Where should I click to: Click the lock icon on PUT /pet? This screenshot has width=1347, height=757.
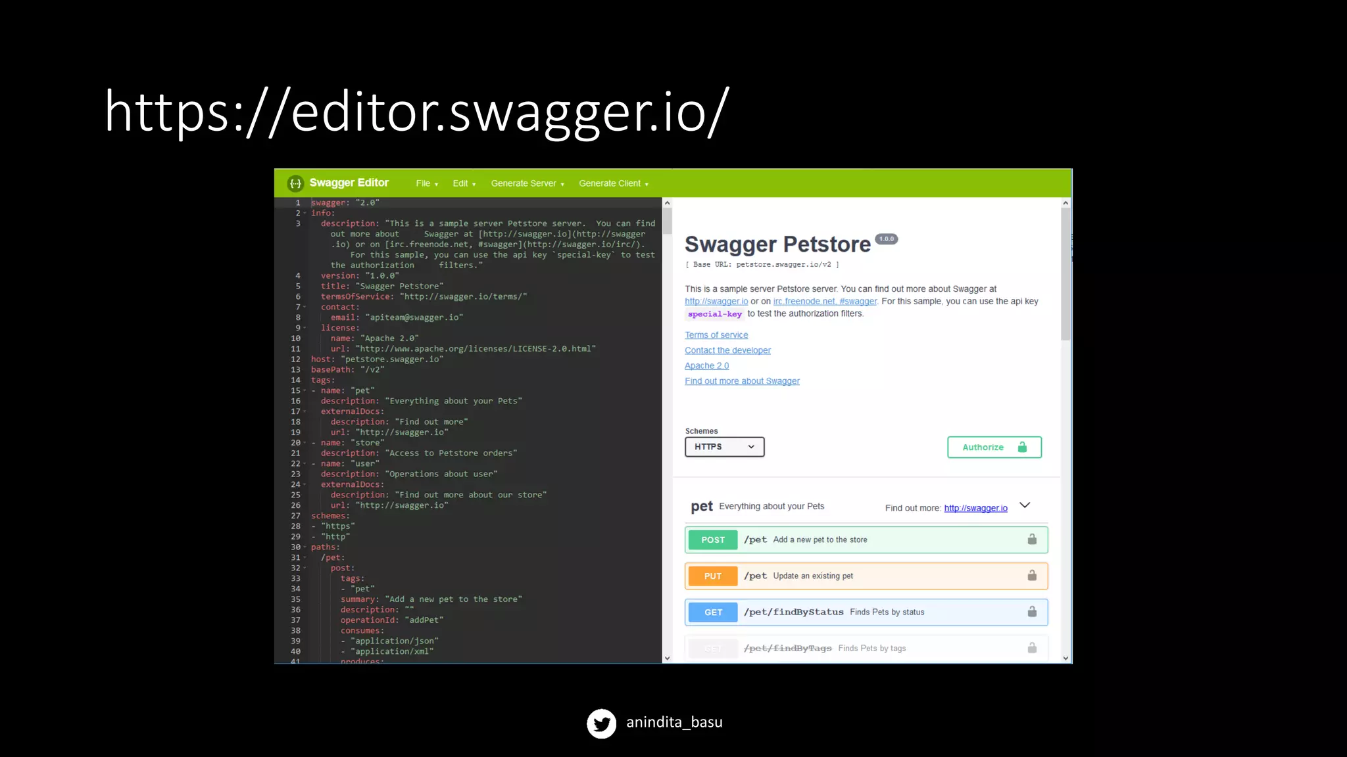click(1032, 576)
